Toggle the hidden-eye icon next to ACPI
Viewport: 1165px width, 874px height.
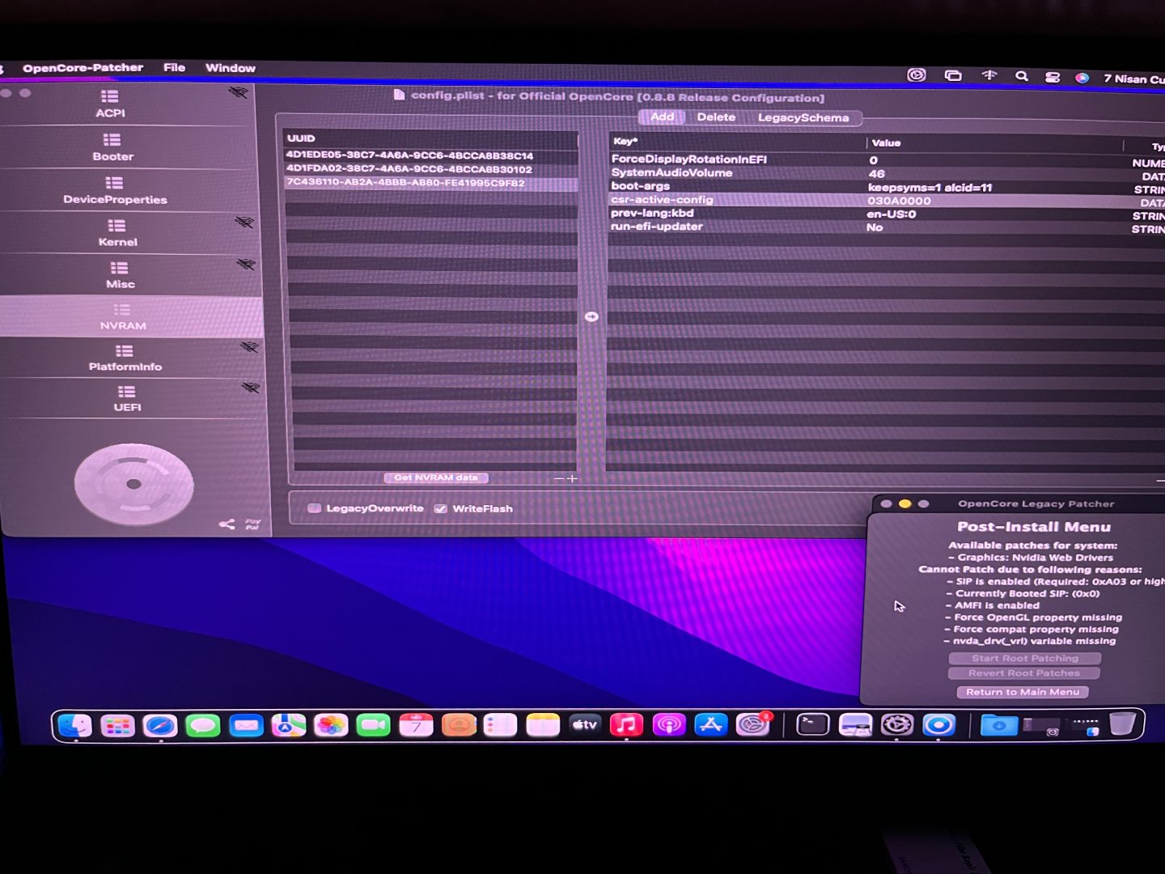coord(239,92)
